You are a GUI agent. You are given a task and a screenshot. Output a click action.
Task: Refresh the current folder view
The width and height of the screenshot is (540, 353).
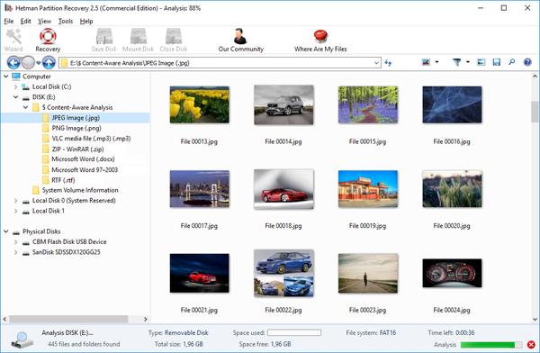(x=388, y=63)
